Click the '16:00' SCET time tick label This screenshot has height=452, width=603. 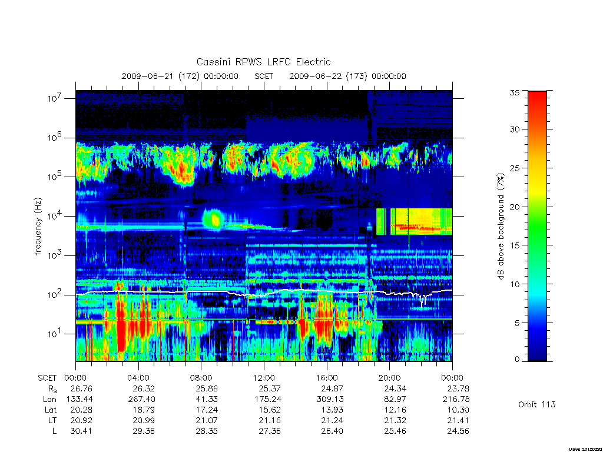click(x=327, y=378)
